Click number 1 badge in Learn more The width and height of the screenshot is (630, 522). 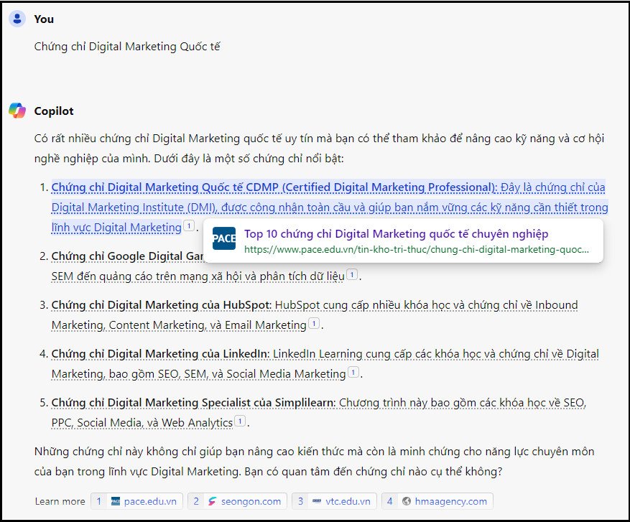pos(99,501)
